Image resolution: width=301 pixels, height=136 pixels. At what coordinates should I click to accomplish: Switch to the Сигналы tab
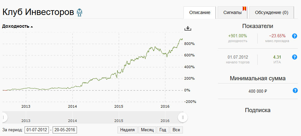pyautogui.click(x=233, y=13)
